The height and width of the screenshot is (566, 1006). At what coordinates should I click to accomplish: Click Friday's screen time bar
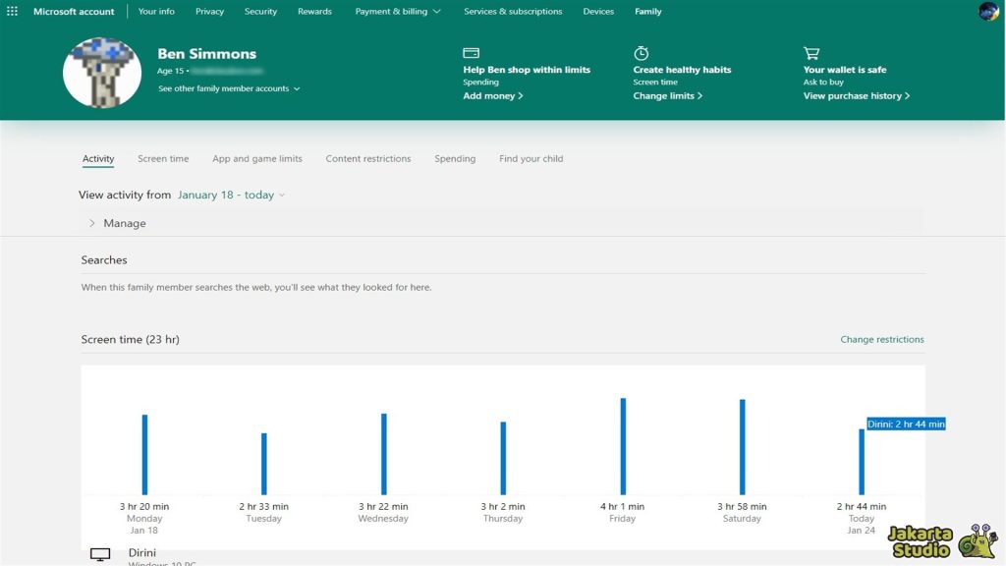[x=623, y=446]
